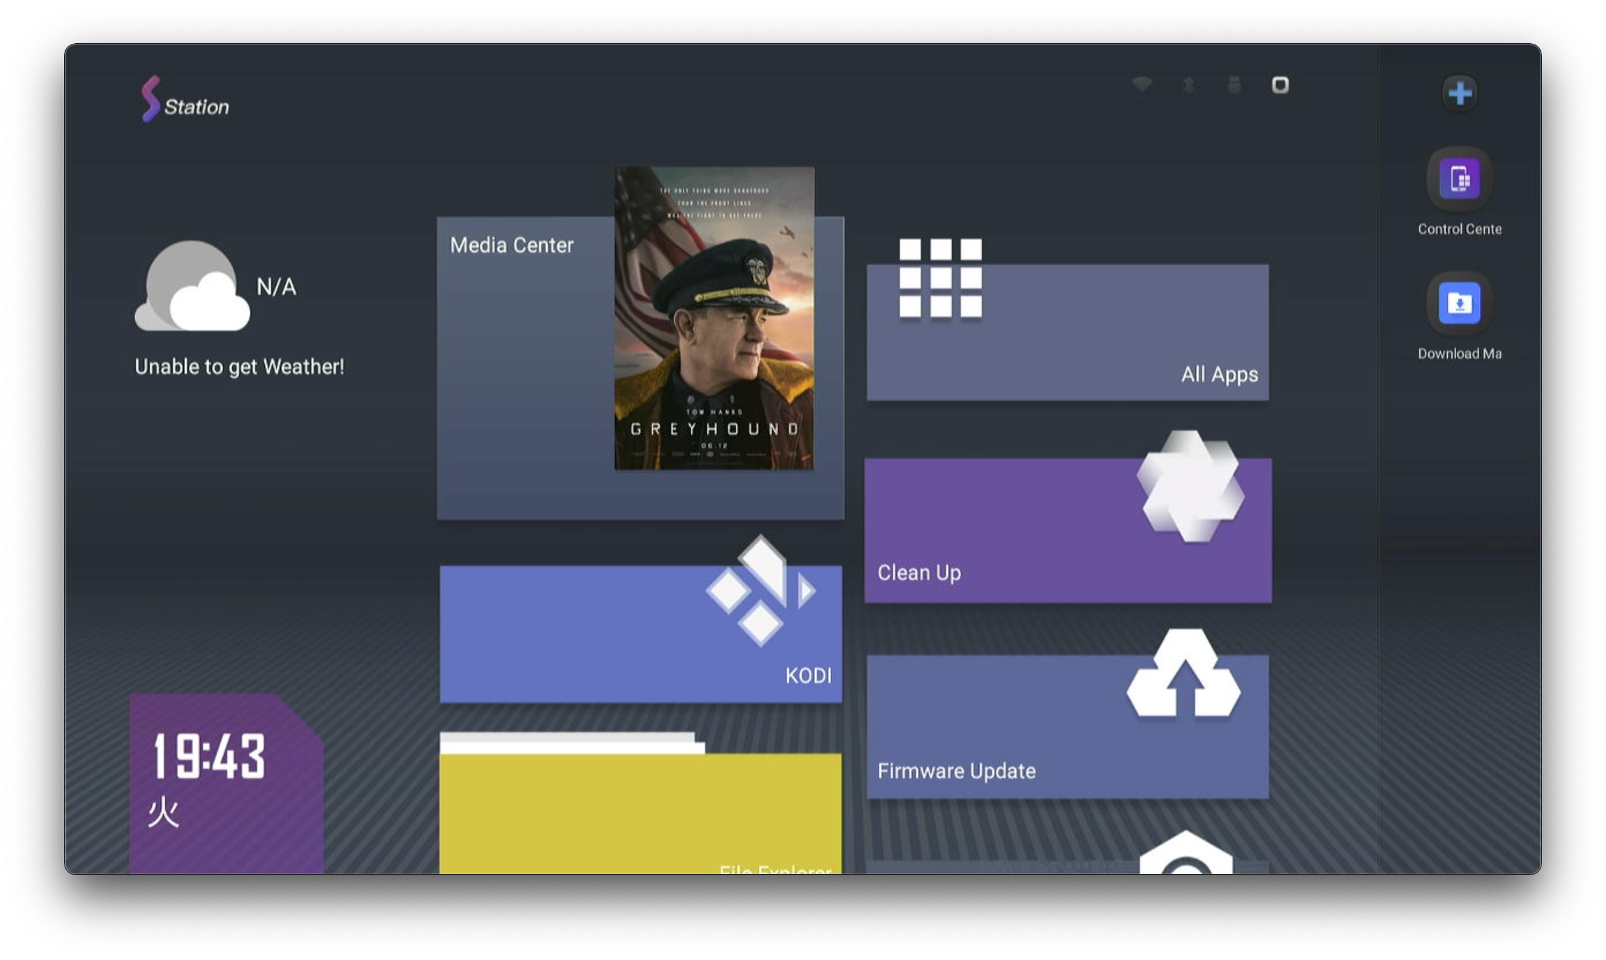This screenshot has height=960, width=1606.
Task: Click the Clean Up hexagon flower icon
Action: tap(1190, 486)
